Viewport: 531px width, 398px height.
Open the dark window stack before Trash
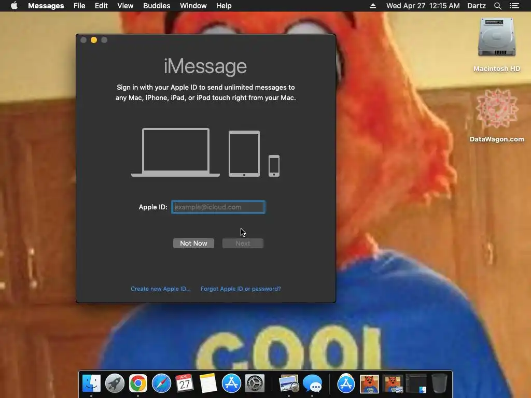[x=416, y=383]
